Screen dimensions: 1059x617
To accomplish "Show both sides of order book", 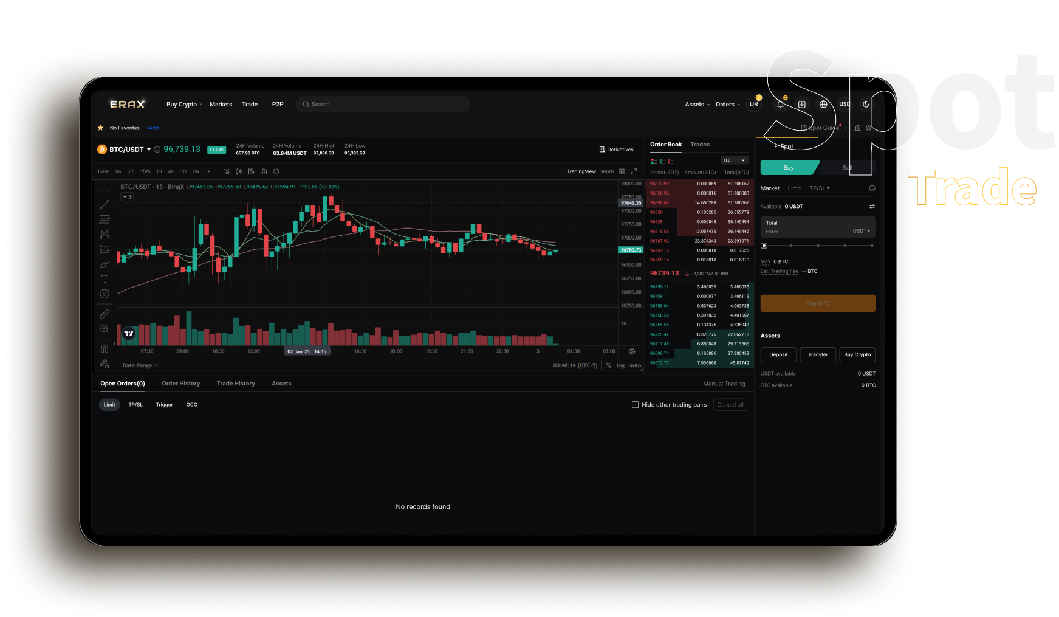I will [654, 161].
